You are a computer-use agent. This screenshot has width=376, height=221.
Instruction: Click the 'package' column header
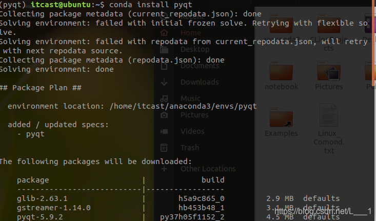[x=33, y=180]
